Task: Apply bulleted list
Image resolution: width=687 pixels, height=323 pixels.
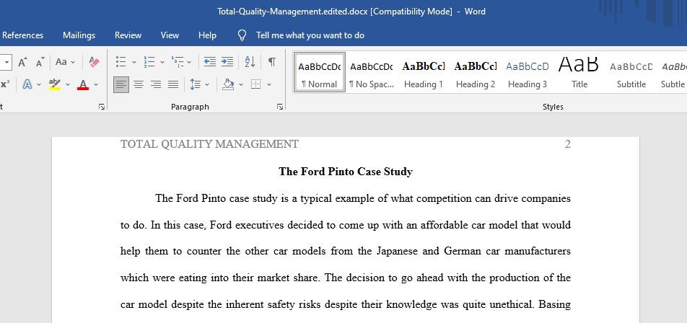Action: click(x=121, y=62)
